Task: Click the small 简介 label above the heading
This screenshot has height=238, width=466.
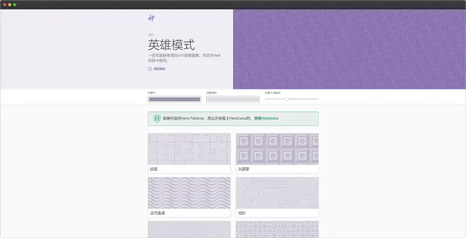Action: (151, 35)
